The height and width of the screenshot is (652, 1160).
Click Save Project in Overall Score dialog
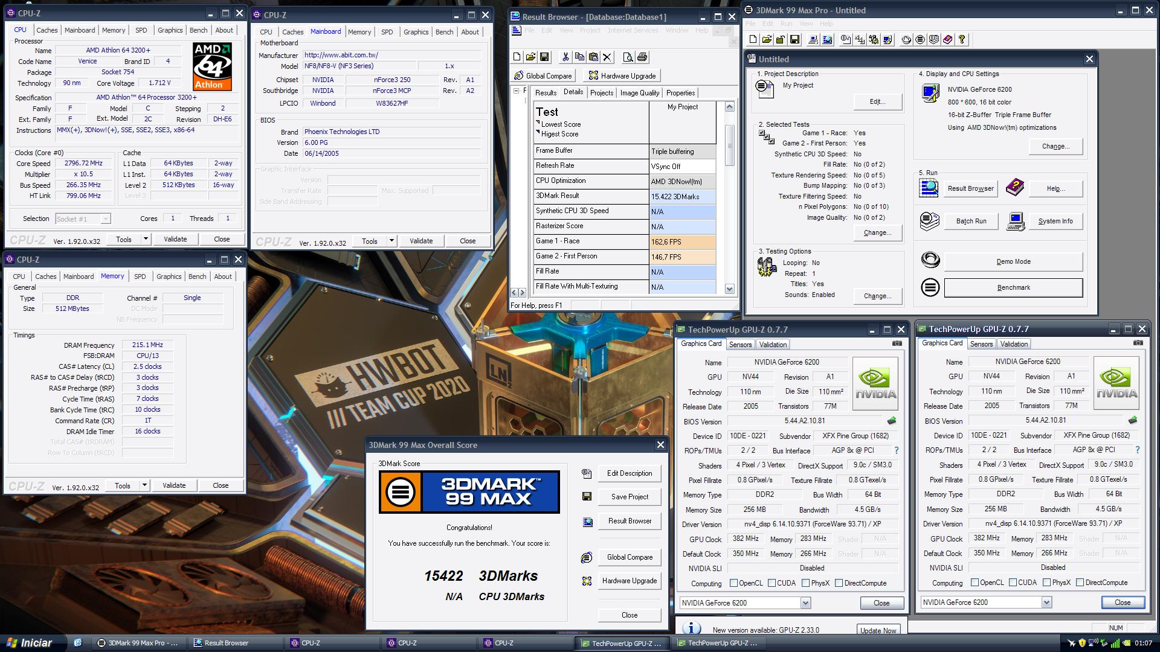click(x=630, y=497)
